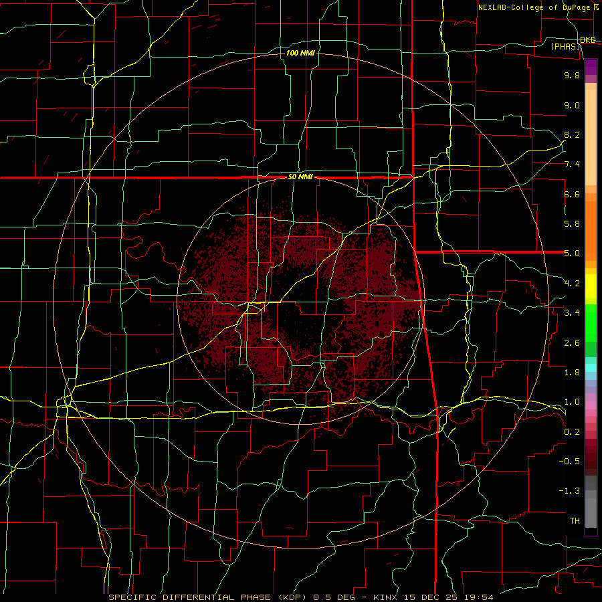Click the 50 NMI range ring label

coord(300,177)
